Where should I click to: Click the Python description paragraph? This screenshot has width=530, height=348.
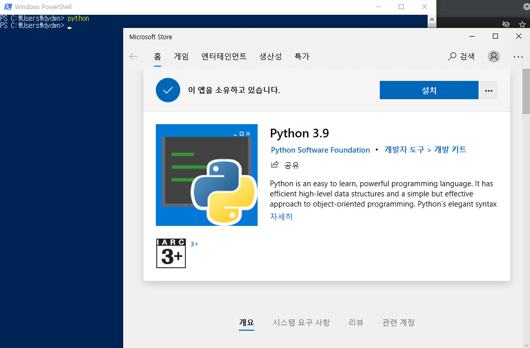pyautogui.click(x=383, y=194)
